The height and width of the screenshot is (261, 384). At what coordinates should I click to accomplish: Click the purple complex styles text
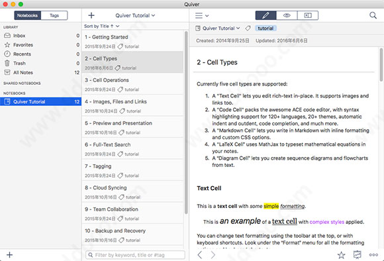326,222
